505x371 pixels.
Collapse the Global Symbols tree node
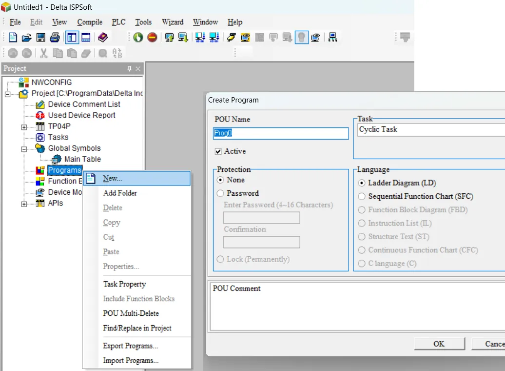pyautogui.click(x=24, y=149)
